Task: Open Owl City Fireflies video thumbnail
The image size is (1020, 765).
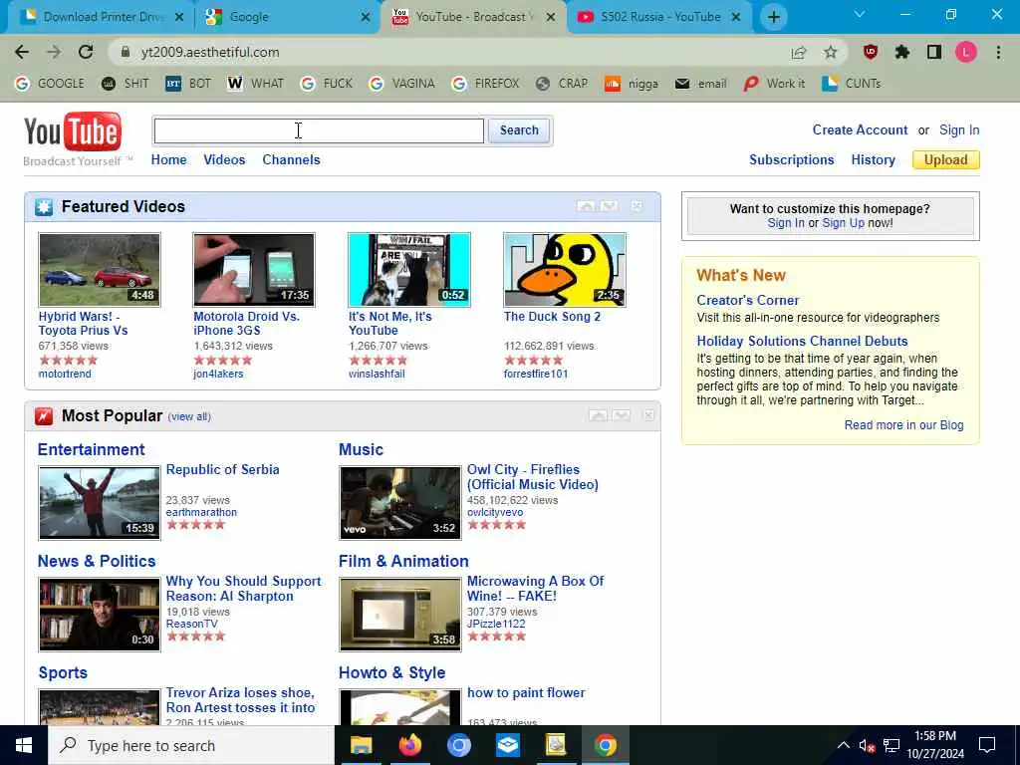Action: pyautogui.click(x=400, y=503)
